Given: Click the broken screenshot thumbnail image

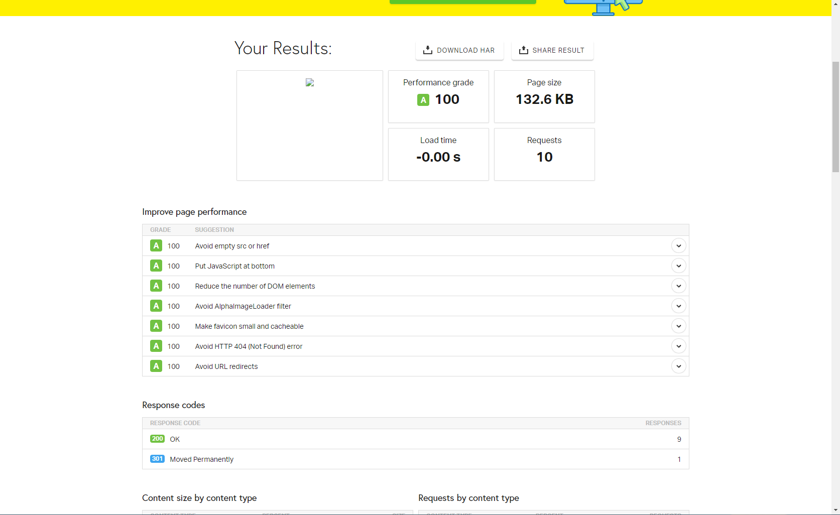Looking at the screenshot, I should pyautogui.click(x=310, y=83).
